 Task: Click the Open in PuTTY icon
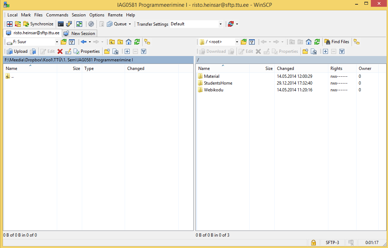click(x=69, y=24)
